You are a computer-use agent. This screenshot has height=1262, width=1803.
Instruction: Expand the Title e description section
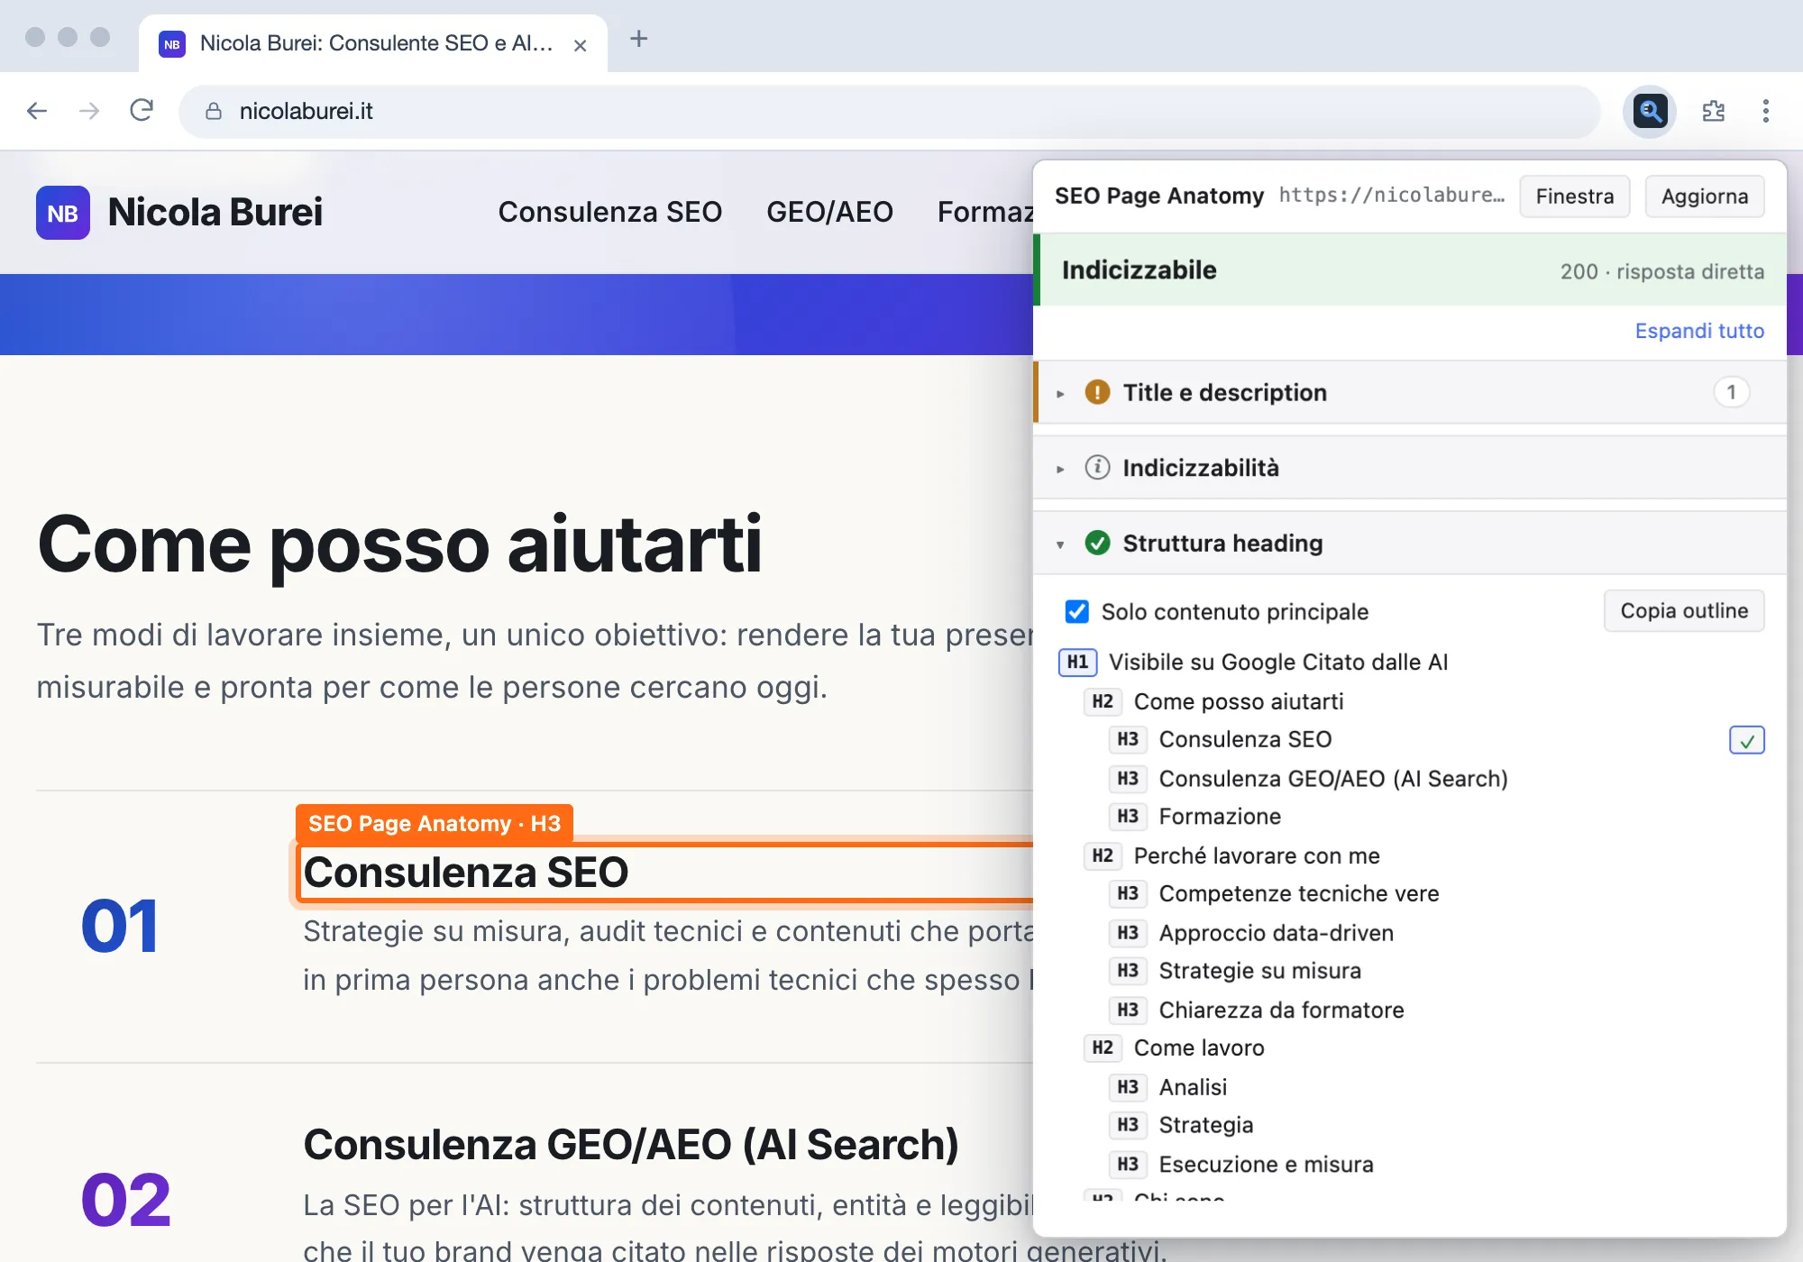click(x=1410, y=392)
